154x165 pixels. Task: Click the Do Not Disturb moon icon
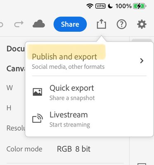pyautogui.click(x=110, y=6)
